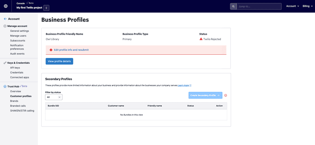Open the Learn more link
The image size is (315, 145).
tap(184, 86)
